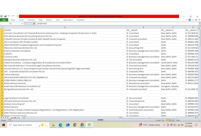Click the Insert Worksheet icon beside sheet tab
Screen dimensions: 201x136
pos(24,118)
